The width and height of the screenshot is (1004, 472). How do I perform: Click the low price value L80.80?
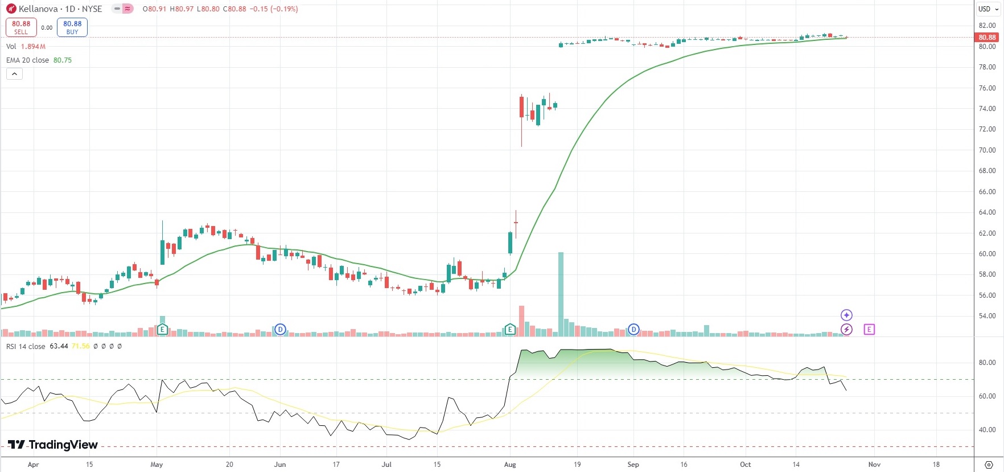[x=208, y=9]
